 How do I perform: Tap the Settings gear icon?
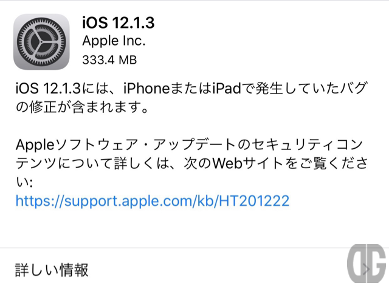pyautogui.click(x=41, y=42)
